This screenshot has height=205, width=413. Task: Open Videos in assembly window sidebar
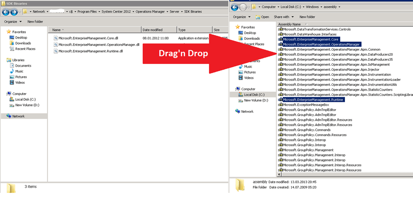click(x=249, y=78)
